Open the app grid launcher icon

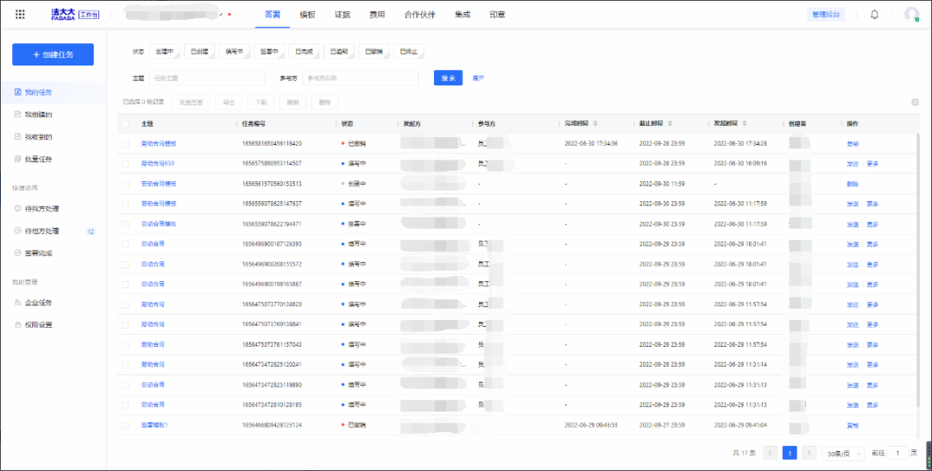tap(20, 15)
